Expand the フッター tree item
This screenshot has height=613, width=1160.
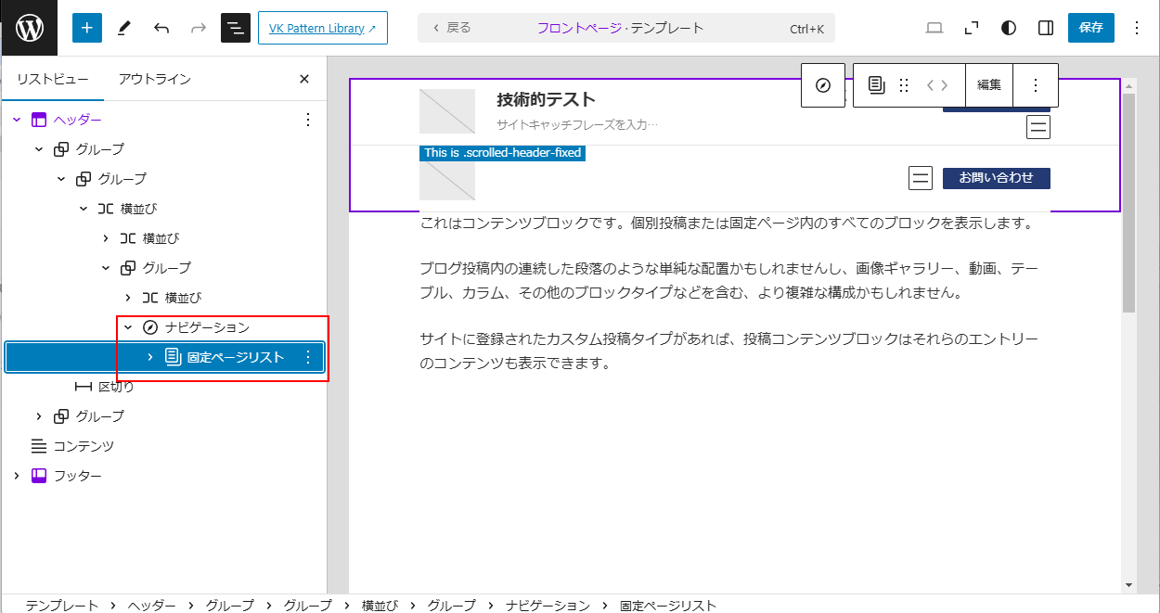[17, 476]
